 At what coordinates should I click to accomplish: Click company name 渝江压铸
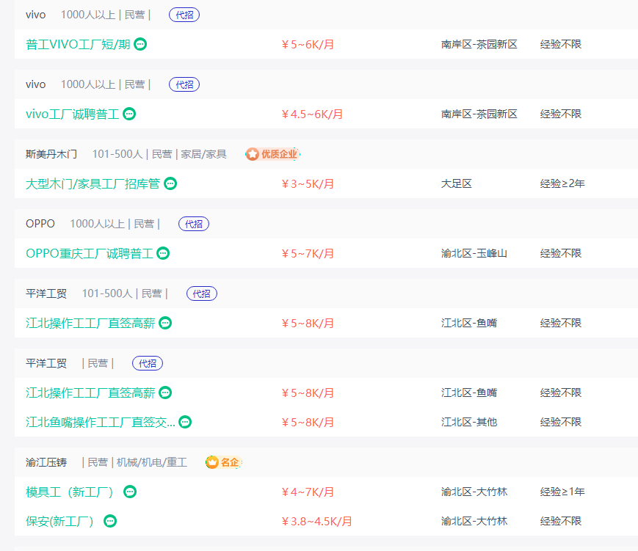point(46,462)
